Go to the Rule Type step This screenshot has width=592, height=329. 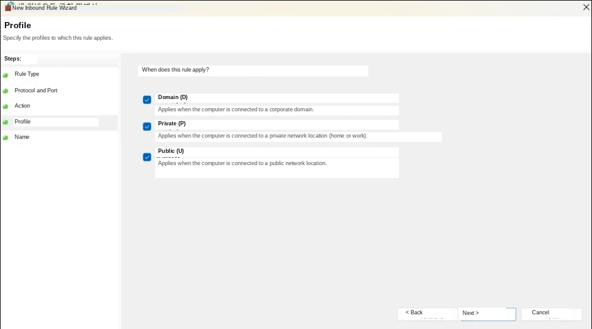click(27, 74)
